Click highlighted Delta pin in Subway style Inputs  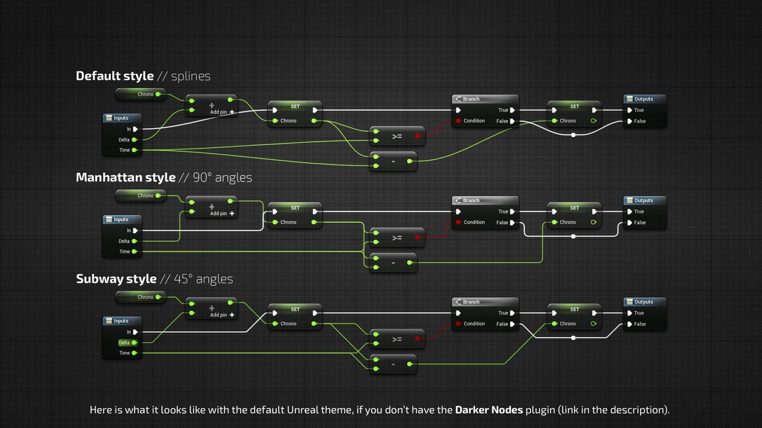coord(134,342)
